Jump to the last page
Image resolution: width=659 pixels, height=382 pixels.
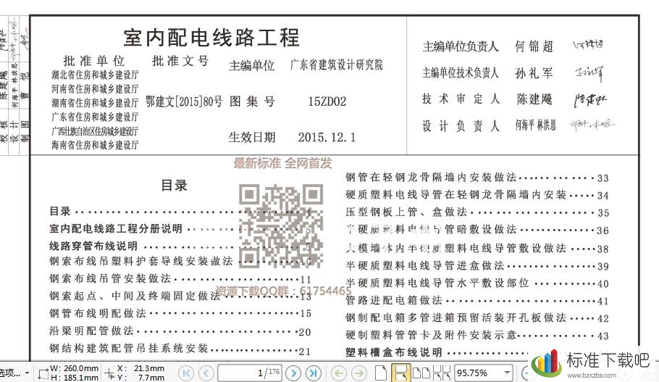pos(313,373)
